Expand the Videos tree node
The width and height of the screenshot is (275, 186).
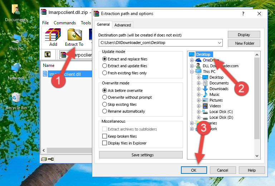(x=198, y=106)
